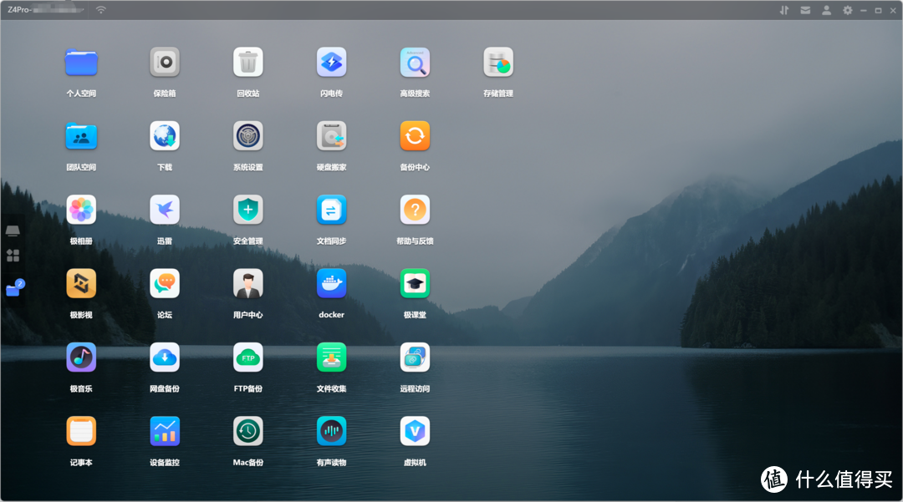Open the messages envelope in title bar

click(805, 10)
